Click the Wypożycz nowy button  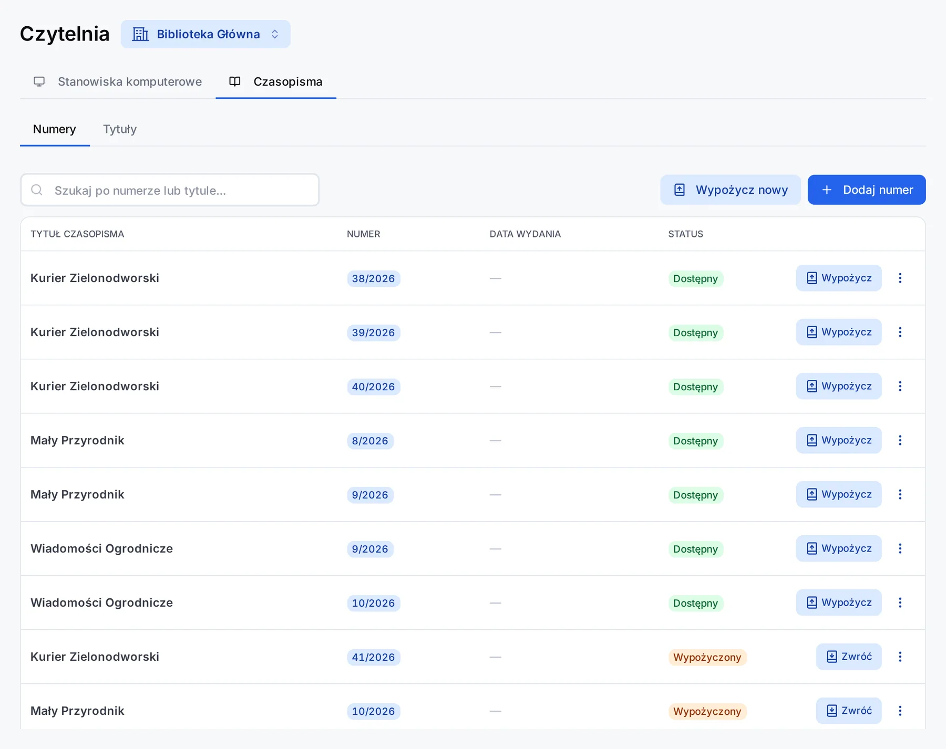point(731,190)
